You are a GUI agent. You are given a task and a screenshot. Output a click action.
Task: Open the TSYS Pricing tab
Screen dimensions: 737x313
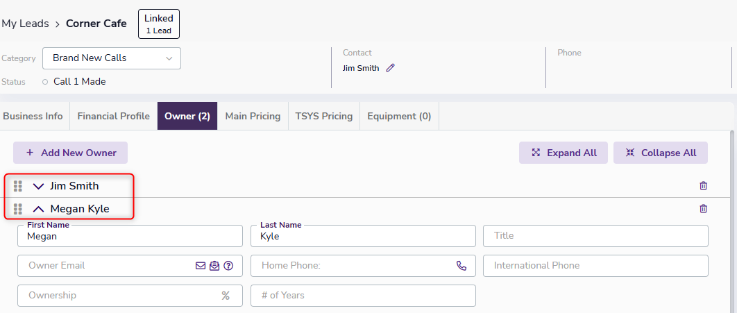point(323,116)
